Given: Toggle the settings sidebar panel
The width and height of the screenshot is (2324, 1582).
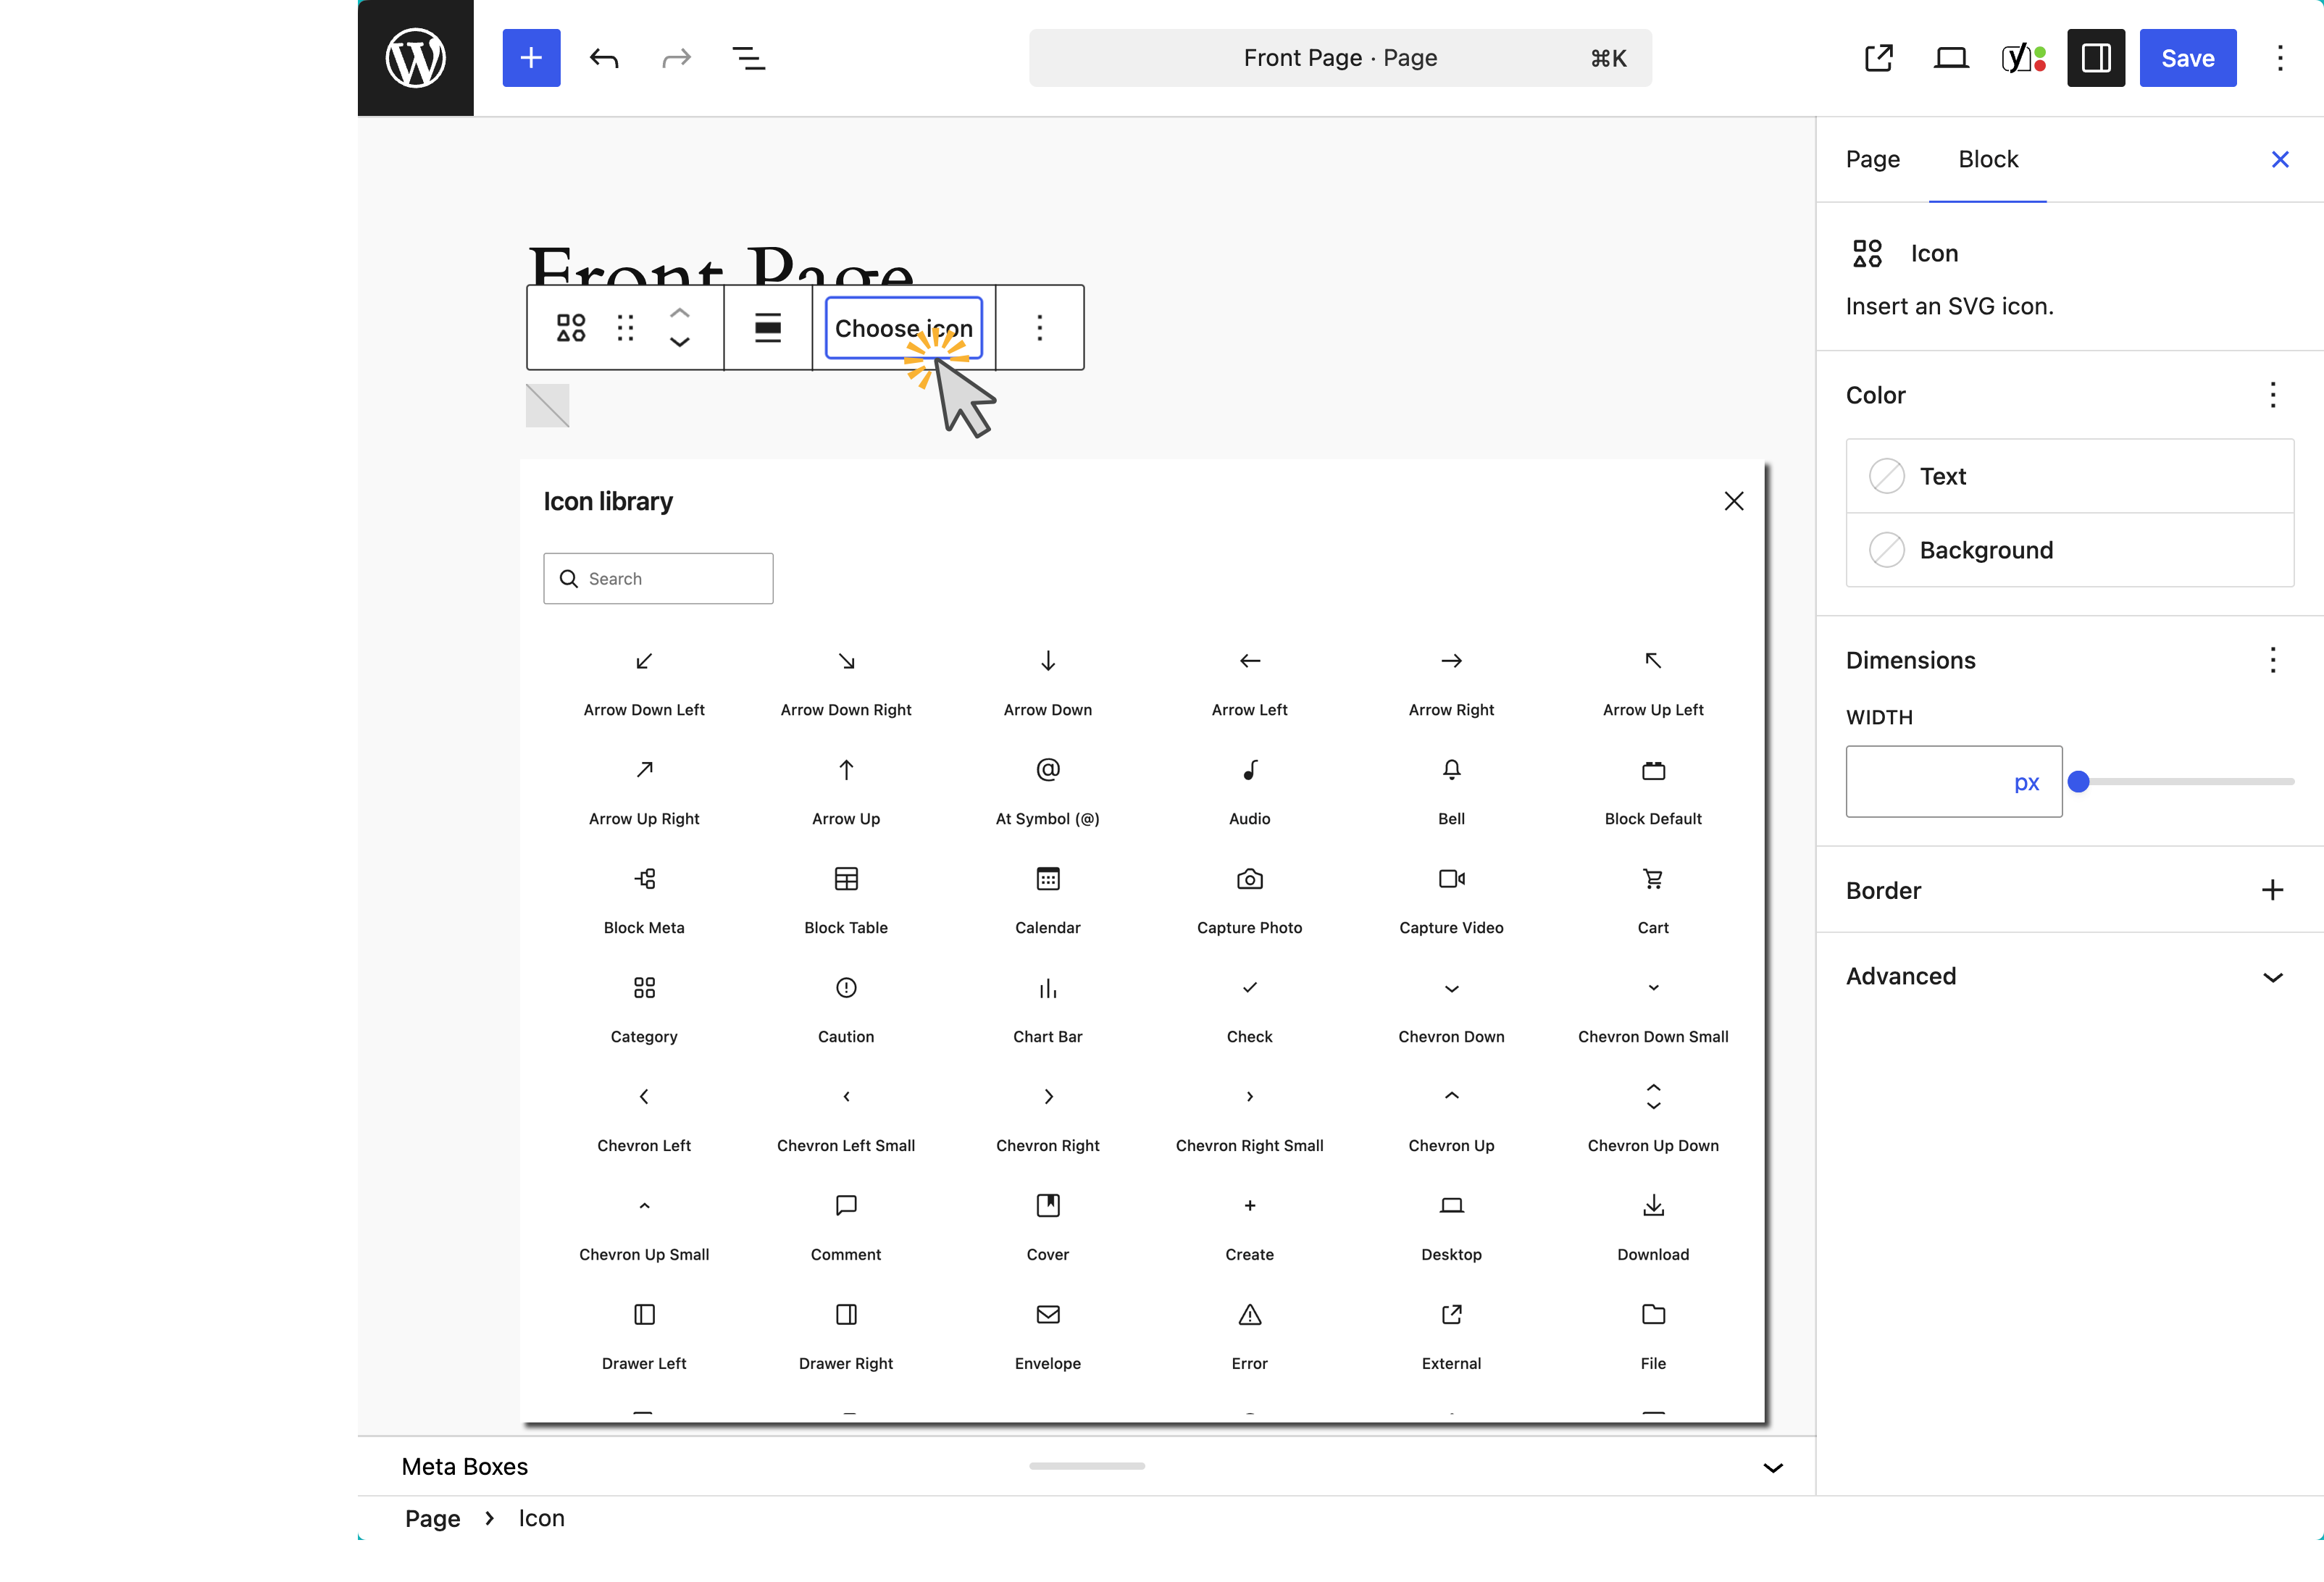Looking at the screenshot, I should pyautogui.click(x=2095, y=57).
